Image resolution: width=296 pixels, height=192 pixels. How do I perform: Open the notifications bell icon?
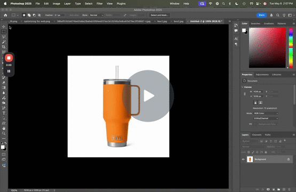tap(271, 15)
